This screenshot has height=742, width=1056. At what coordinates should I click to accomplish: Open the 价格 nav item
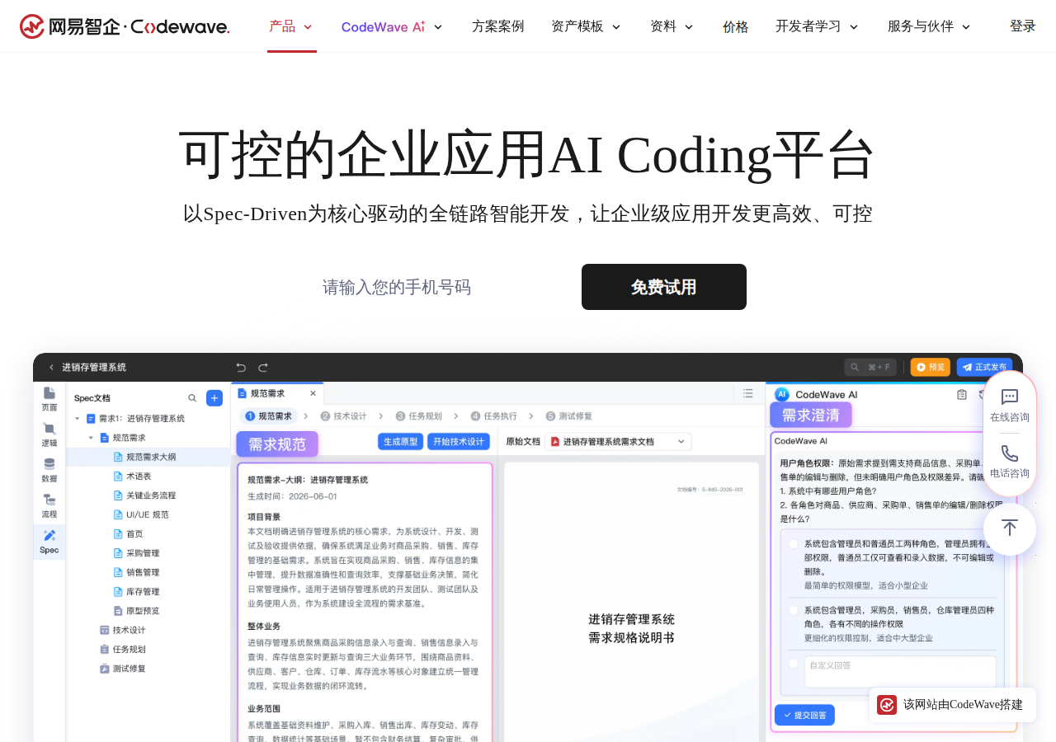(736, 26)
